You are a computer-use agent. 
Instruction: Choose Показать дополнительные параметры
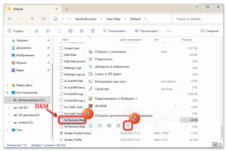[x=133, y=116]
